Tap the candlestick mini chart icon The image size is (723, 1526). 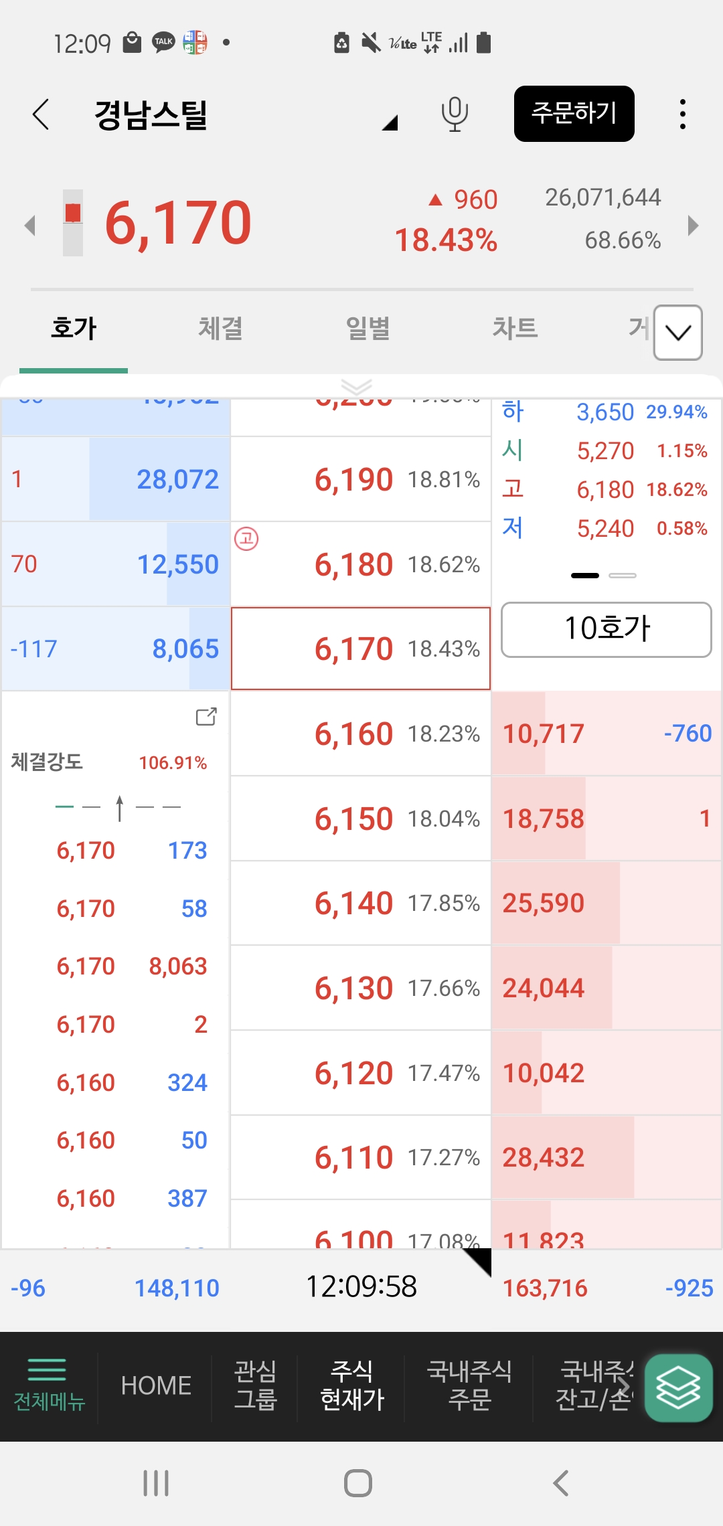pyautogui.click(x=73, y=223)
